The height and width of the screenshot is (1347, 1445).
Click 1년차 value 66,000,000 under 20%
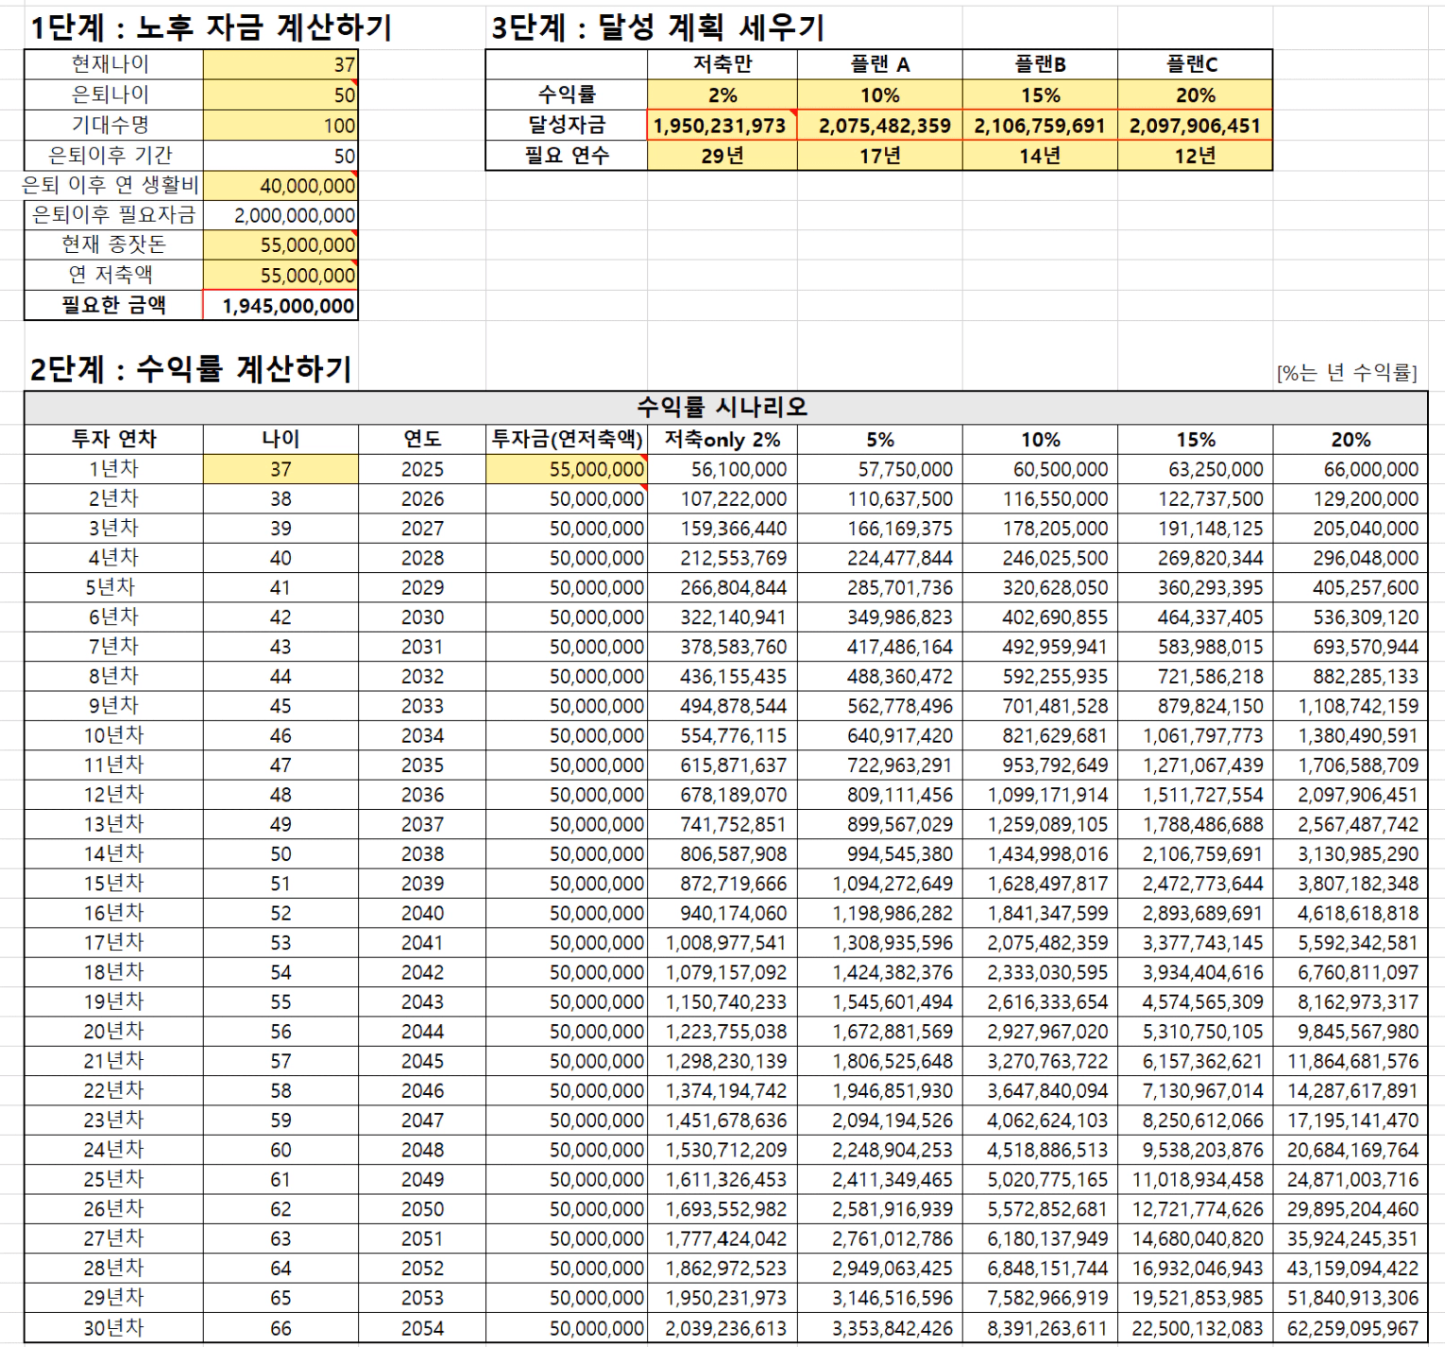tap(1351, 469)
